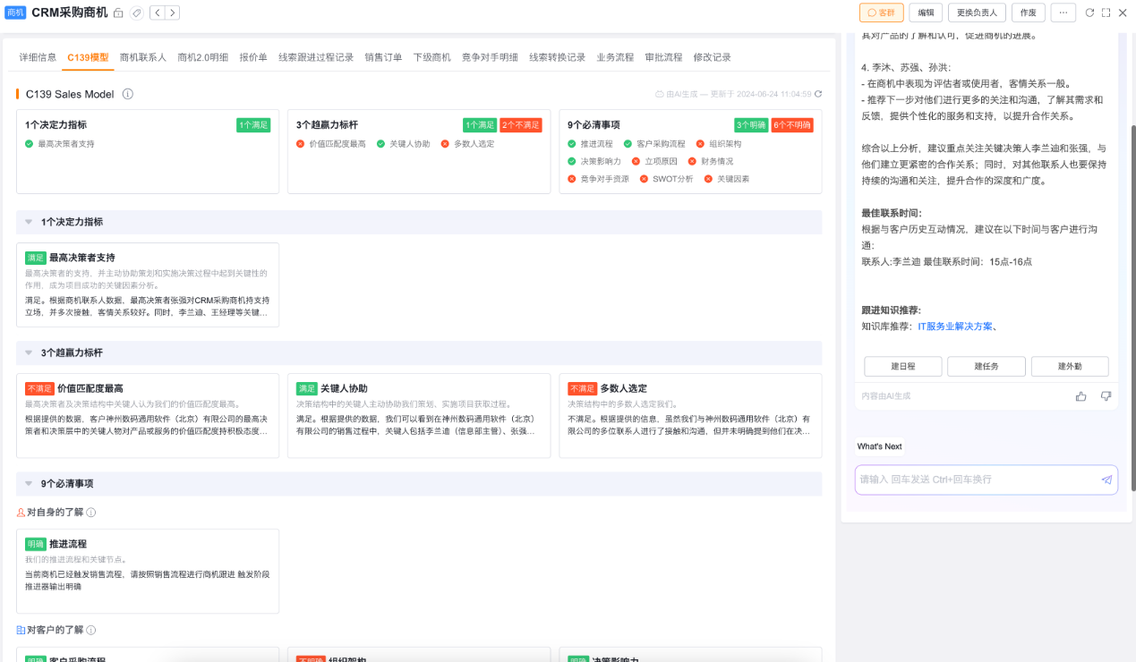Viewport: 1136px width, 662px height.
Task: Click red status icon beside 竞争对手资源
Action: tap(572, 179)
